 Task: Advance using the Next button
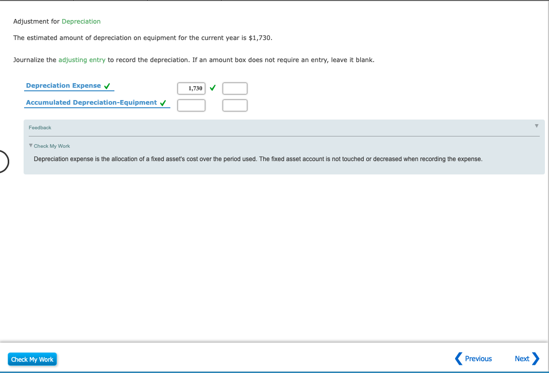[x=522, y=358]
